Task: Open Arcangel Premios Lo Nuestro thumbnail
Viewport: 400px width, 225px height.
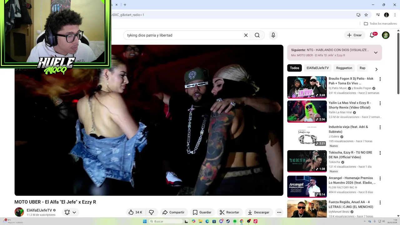Action: tap(307, 187)
